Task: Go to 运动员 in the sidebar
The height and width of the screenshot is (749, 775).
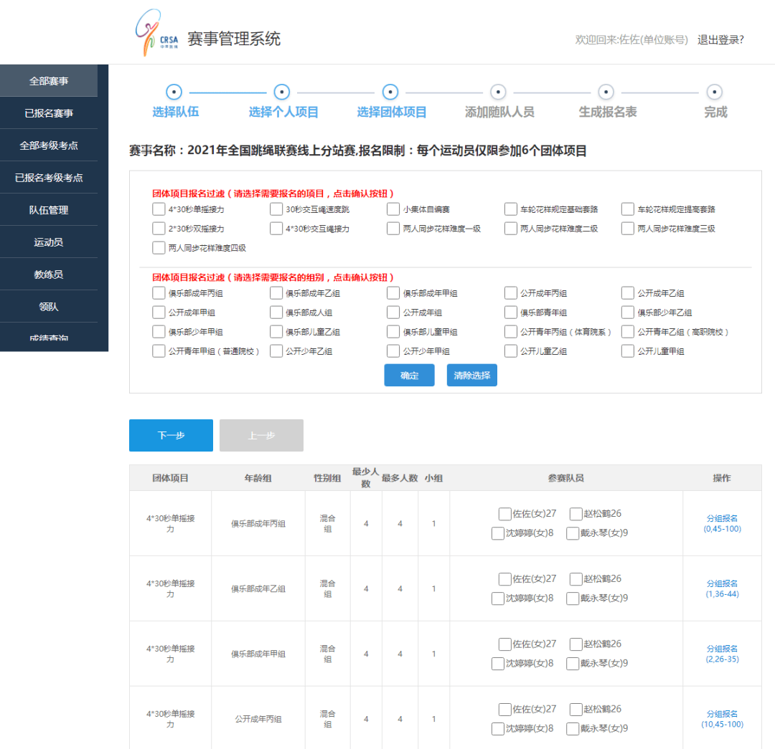Action: pyautogui.click(x=49, y=242)
